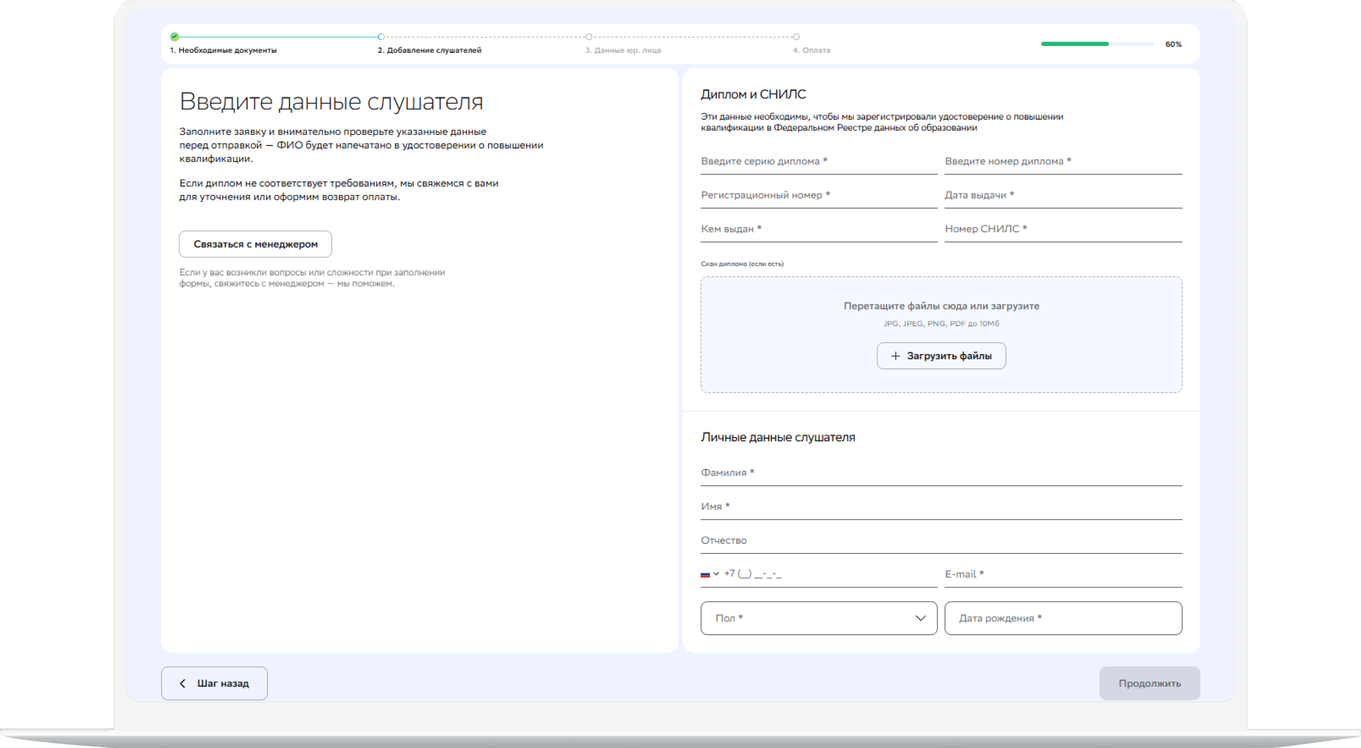
Task: Click the Дата выдачи field
Action: click(1063, 195)
